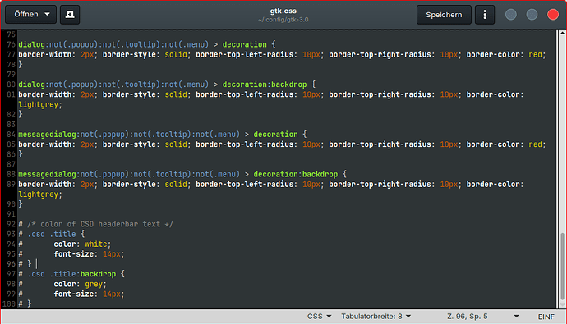Toggle the EINF insert mode indicator
Image resolution: width=567 pixels, height=324 pixels.
tap(546, 317)
